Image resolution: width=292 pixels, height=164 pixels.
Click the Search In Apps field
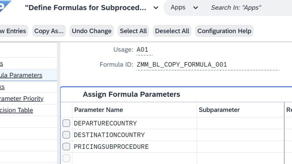(248, 8)
